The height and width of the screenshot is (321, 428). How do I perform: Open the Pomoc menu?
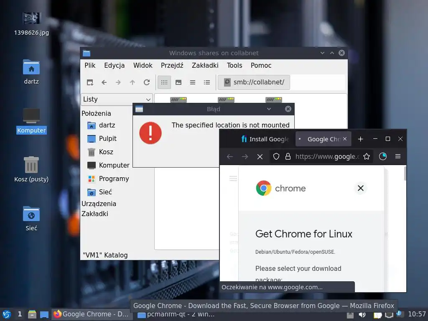point(261,66)
